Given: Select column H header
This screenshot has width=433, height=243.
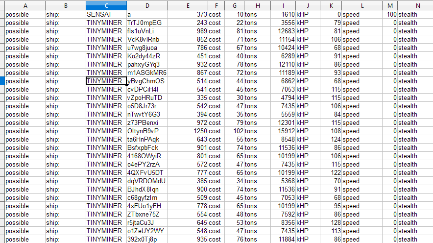Looking at the screenshot, I should tap(257, 5).
